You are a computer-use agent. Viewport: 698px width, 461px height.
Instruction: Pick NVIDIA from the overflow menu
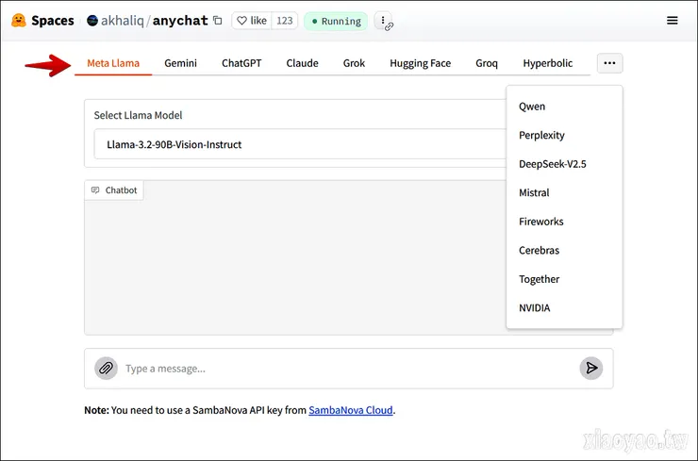[535, 308]
